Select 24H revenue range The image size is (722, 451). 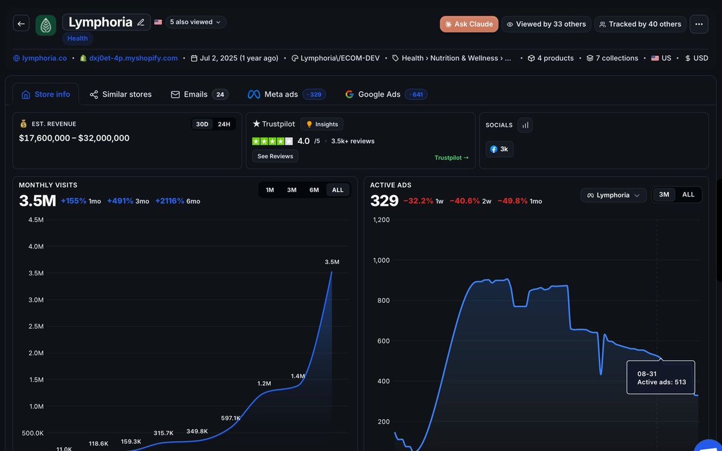tap(224, 124)
